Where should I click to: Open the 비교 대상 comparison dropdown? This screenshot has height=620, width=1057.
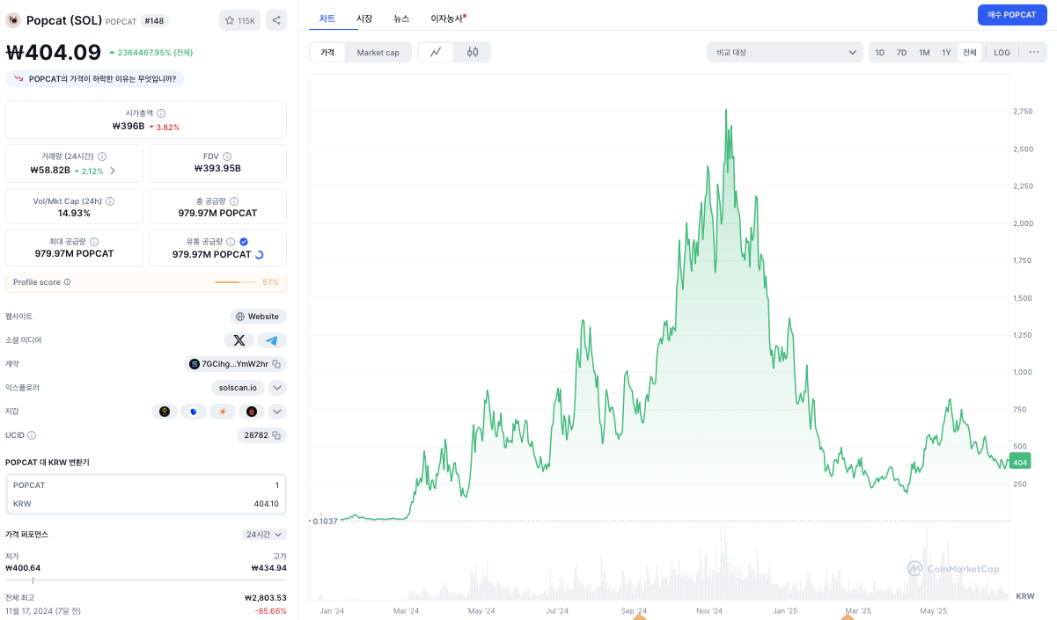(x=785, y=52)
